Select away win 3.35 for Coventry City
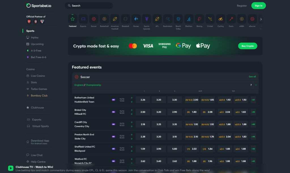The width and height of the screenshot is (290, 173). point(174,124)
